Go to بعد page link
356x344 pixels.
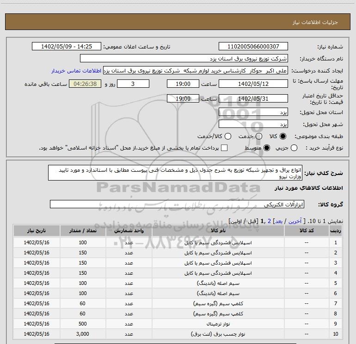point(279,221)
